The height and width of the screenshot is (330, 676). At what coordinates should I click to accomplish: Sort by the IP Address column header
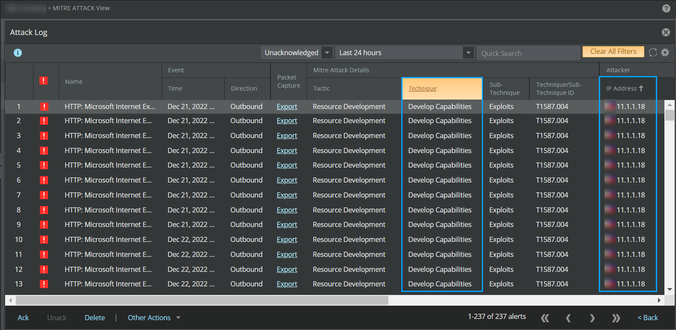tap(621, 88)
